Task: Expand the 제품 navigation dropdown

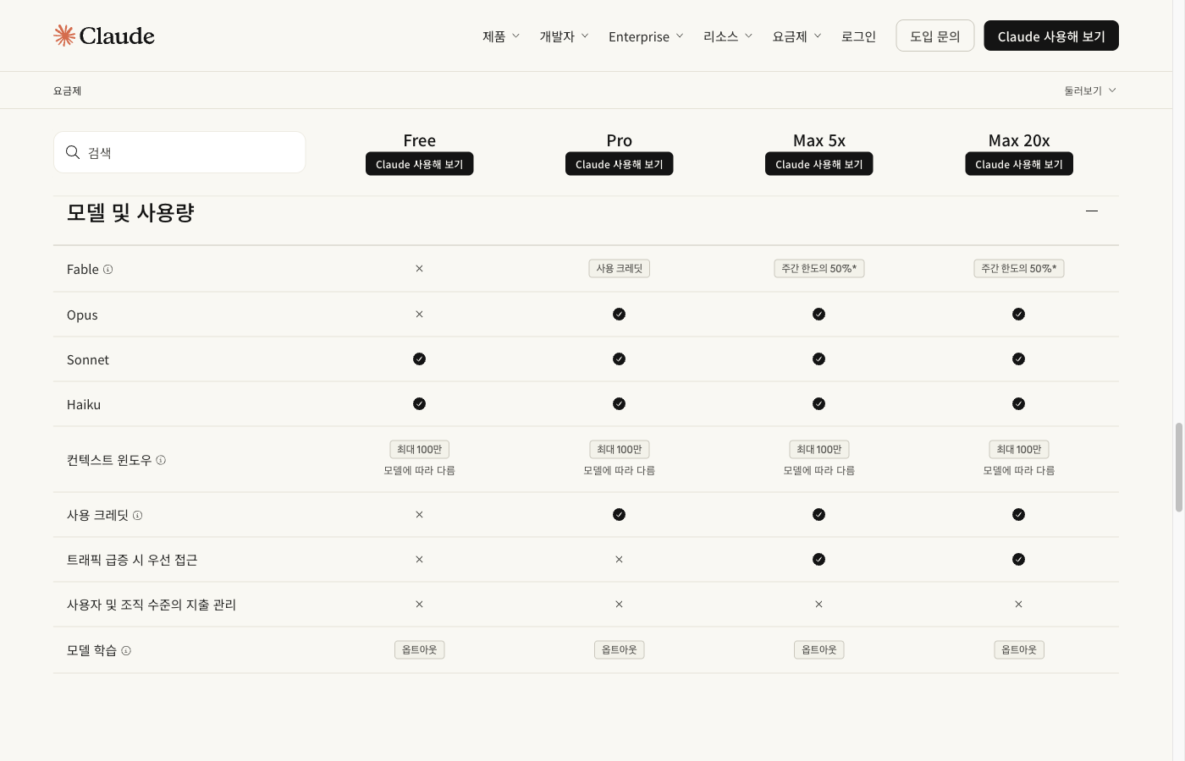Action: coord(501,36)
